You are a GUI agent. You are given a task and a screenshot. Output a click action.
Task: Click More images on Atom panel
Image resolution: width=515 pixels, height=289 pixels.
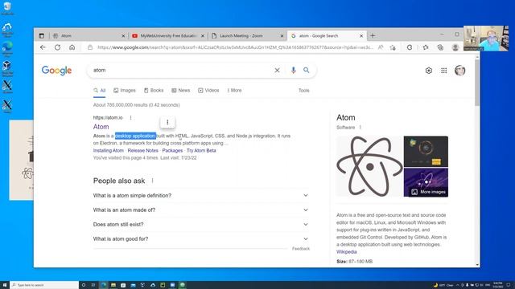429,192
